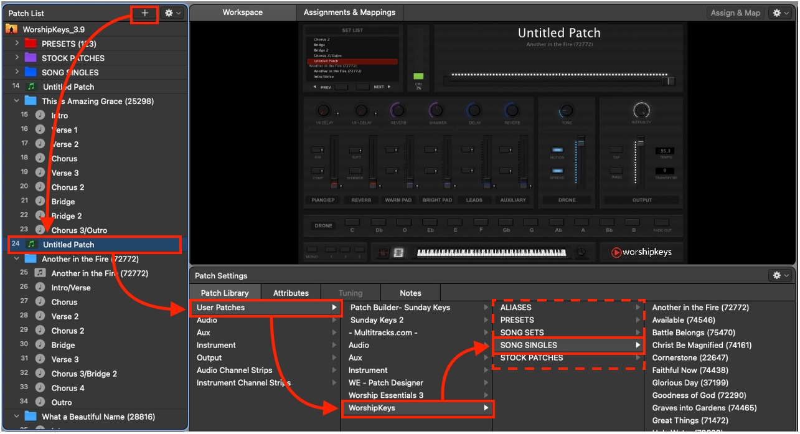Click the horizontal slider under the Untitled Patch title
The width and height of the screenshot is (800, 434).
point(559,81)
